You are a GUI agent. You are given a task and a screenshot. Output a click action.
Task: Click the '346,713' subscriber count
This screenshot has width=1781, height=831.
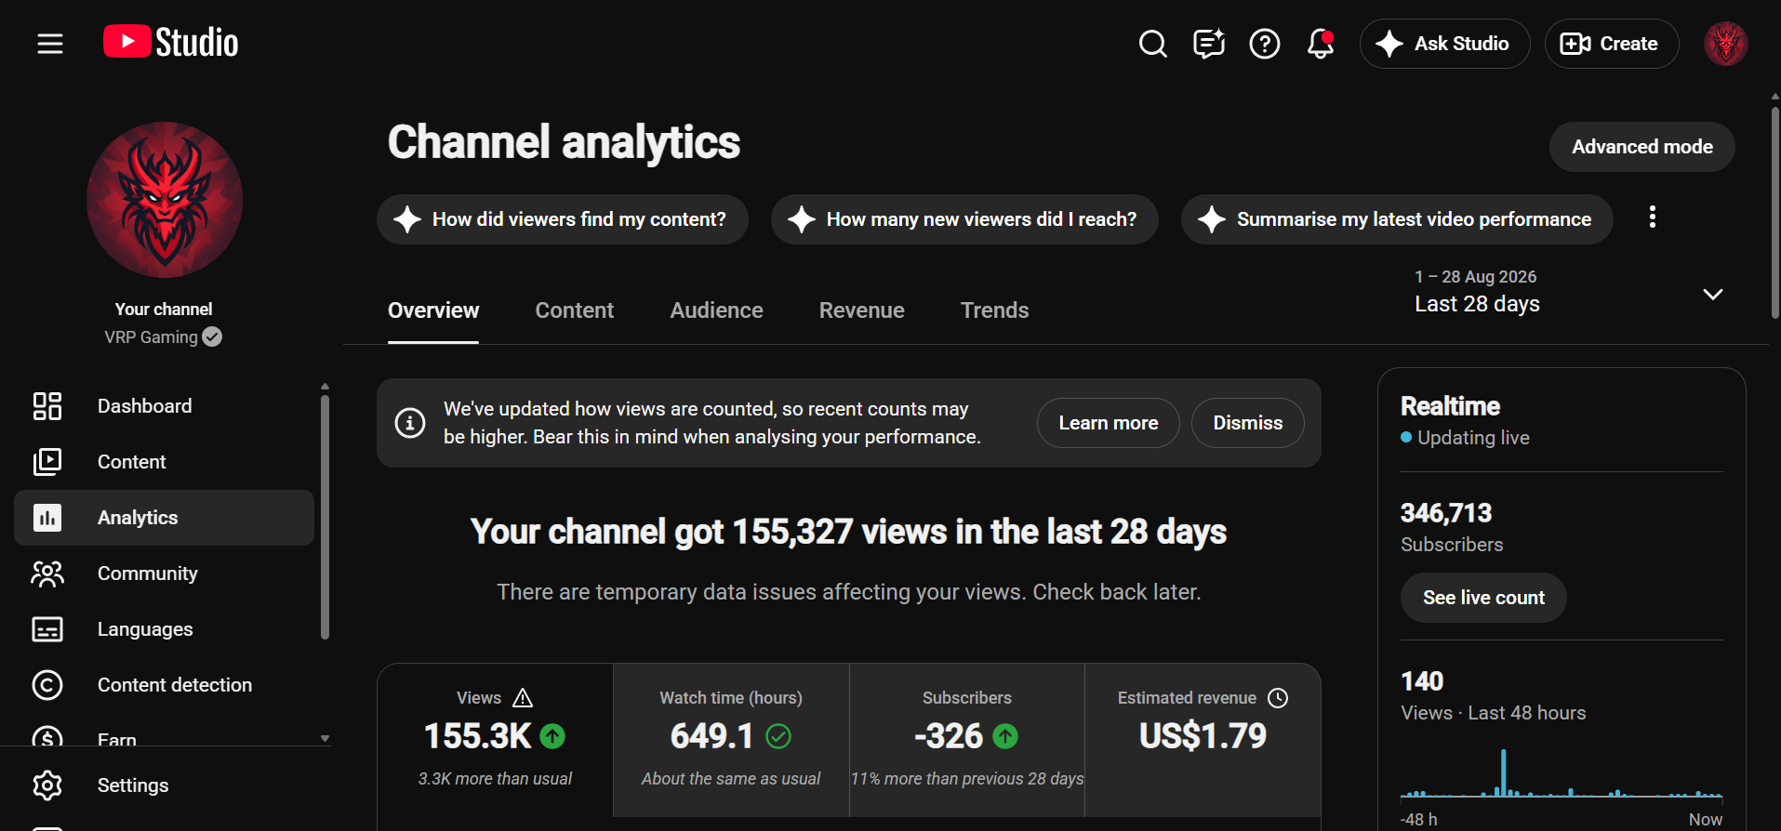pos(1446,513)
